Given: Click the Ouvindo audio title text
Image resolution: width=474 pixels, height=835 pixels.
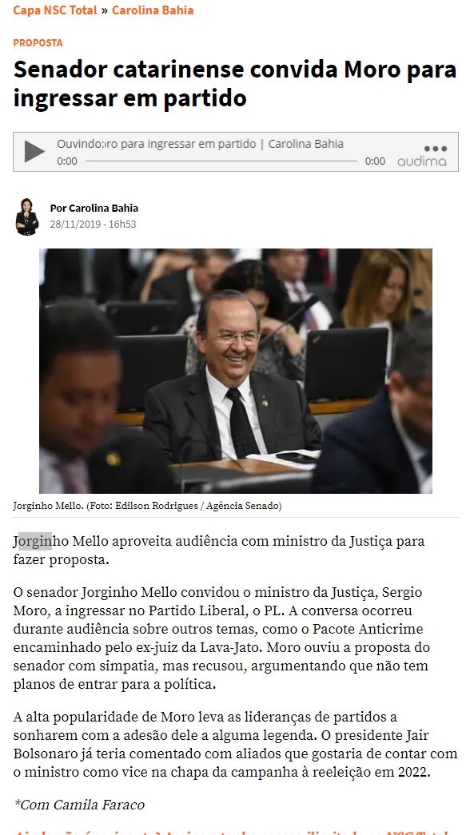Looking at the screenshot, I should 201,144.
